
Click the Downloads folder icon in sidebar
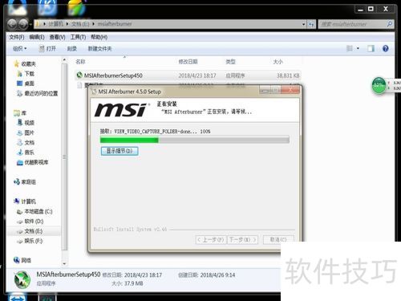tap(19, 74)
